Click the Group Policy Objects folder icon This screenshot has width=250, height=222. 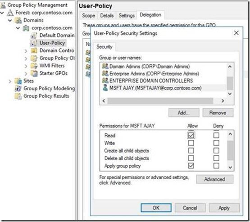[x=34, y=58]
